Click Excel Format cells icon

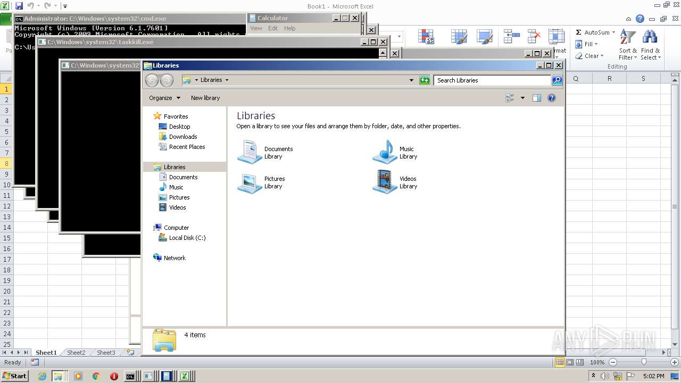[x=556, y=37]
